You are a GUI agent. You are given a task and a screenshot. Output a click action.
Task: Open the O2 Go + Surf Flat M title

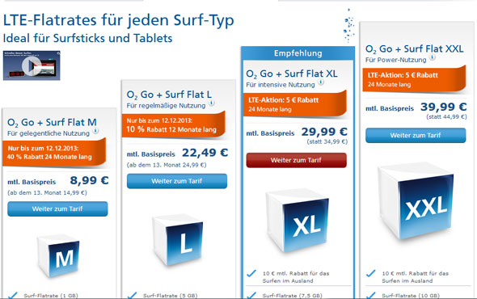(x=52, y=123)
